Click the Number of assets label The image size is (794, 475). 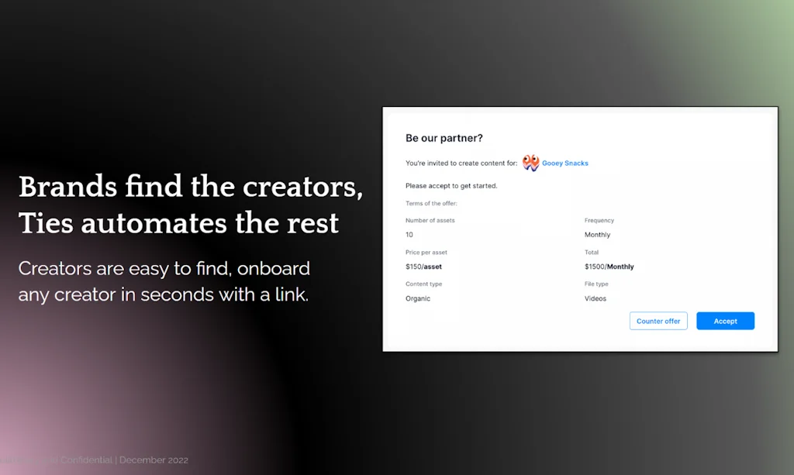[430, 220]
